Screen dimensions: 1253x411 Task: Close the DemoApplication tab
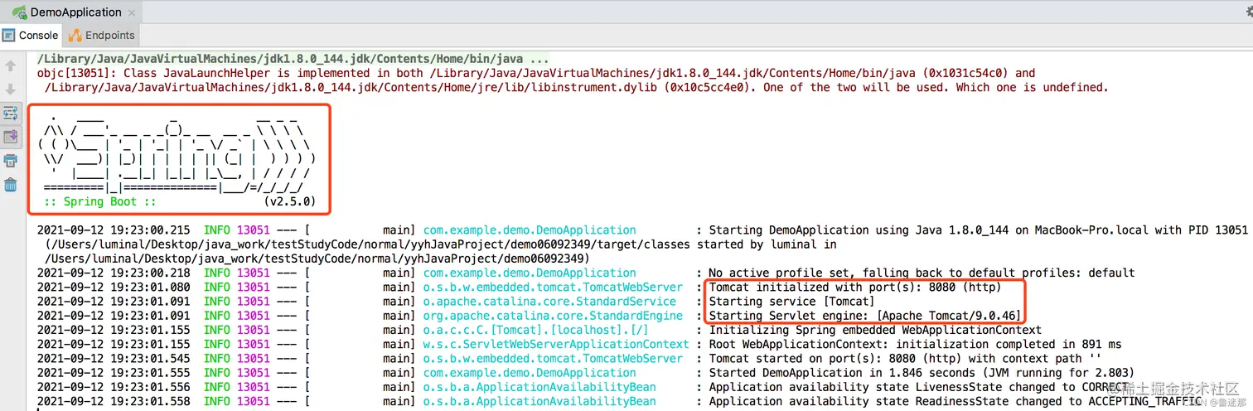coord(133,13)
